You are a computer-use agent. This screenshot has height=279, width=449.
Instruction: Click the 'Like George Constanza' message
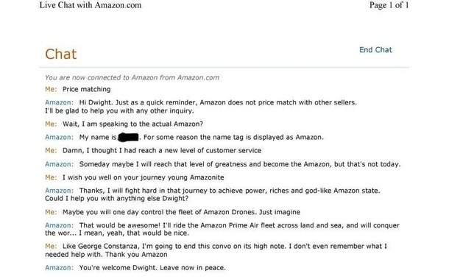click(x=216, y=250)
